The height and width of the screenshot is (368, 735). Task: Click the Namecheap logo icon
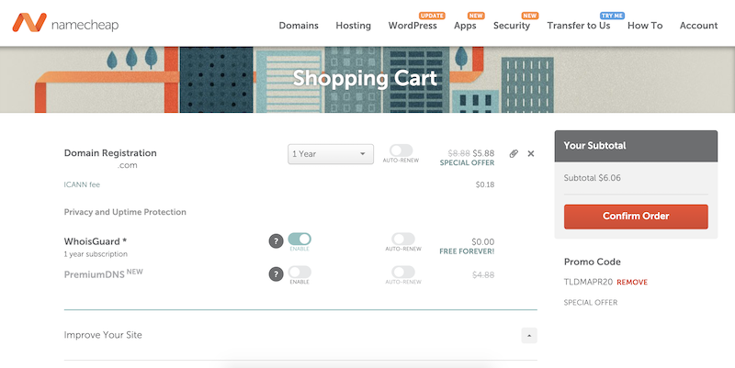point(28,24)
